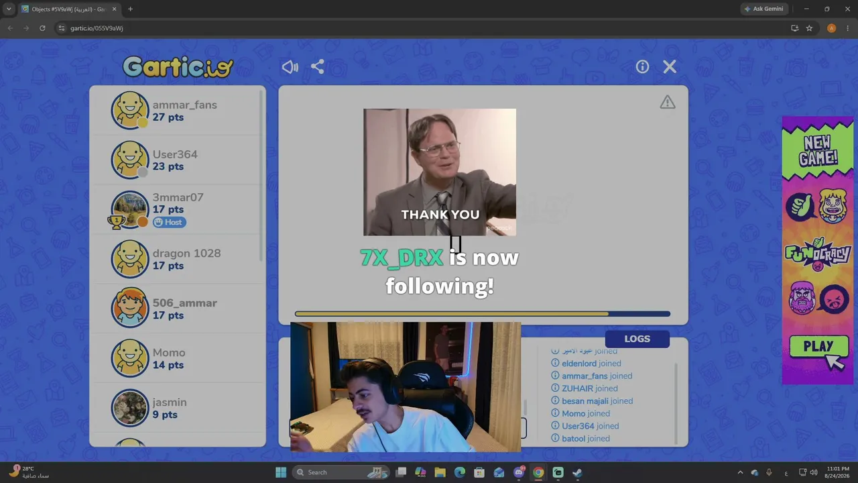858x483 pixels.
Task: Click Momo joined log entry
Action: [580, 413]
